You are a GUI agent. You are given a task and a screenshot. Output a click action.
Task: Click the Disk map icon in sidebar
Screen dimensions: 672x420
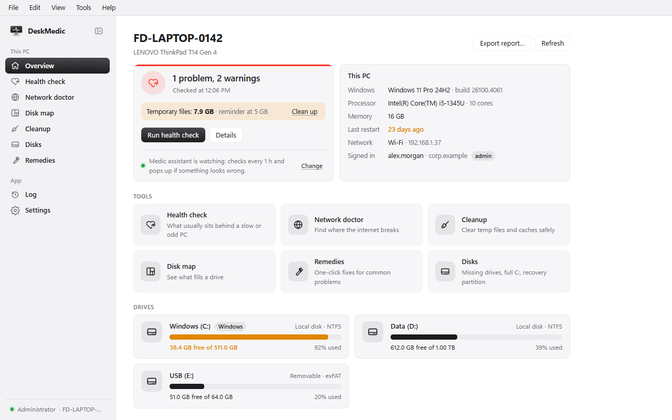point(15,113)
